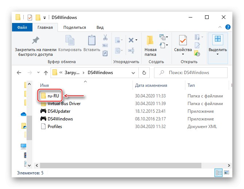This screenshot has width=244, height=189.
Task: Click DS4Windows breadcrumb in address bar
Action: [100, 73]
